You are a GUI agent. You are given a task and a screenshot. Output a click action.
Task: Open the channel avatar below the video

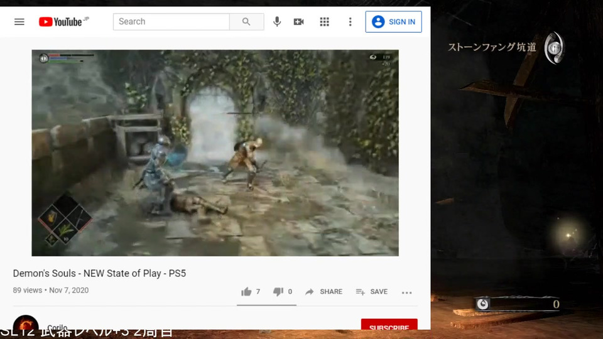pyautogui.click(x=26, y=323)
